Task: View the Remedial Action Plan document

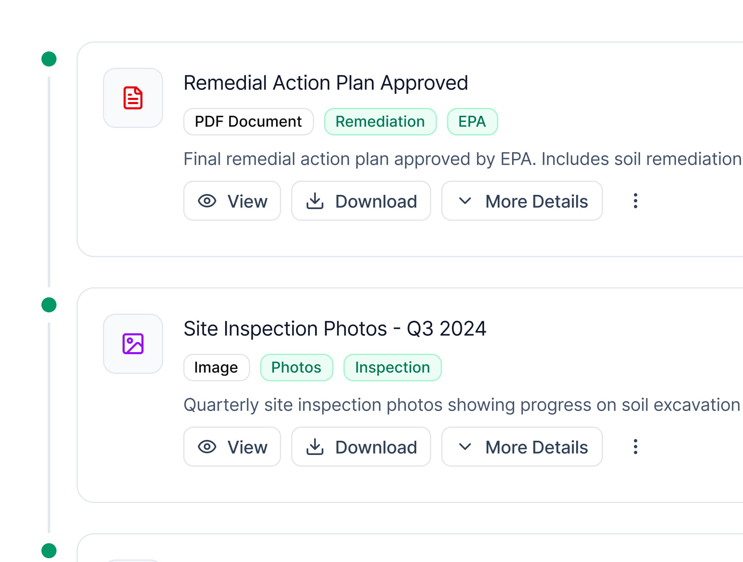Action: point(232,201)
